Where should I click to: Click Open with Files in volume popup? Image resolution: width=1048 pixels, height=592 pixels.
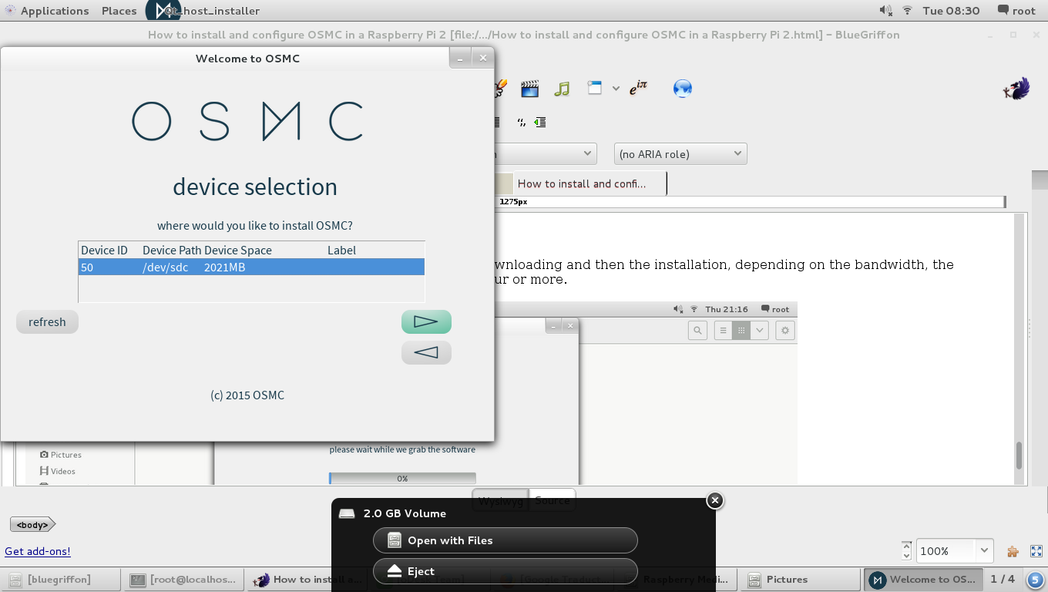tap(505, 540)
